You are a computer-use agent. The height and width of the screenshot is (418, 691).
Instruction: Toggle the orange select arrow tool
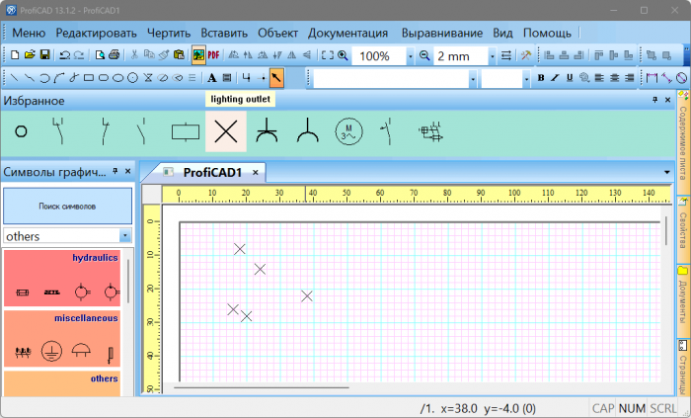click(276, 77)
